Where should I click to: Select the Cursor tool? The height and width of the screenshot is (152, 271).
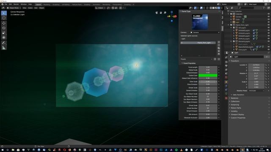pos(4,18)
